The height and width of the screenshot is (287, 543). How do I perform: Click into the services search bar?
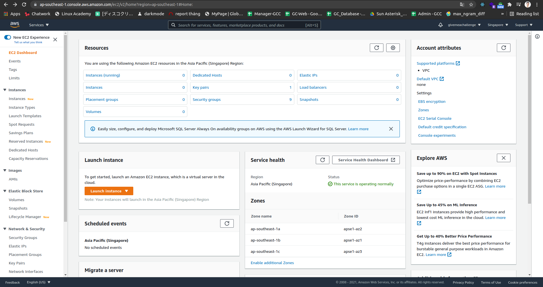point(244,25)
